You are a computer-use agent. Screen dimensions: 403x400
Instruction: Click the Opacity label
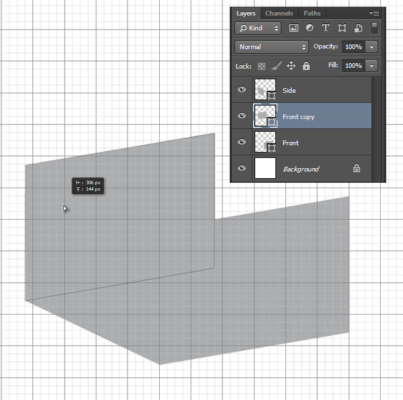pos(325,46)
